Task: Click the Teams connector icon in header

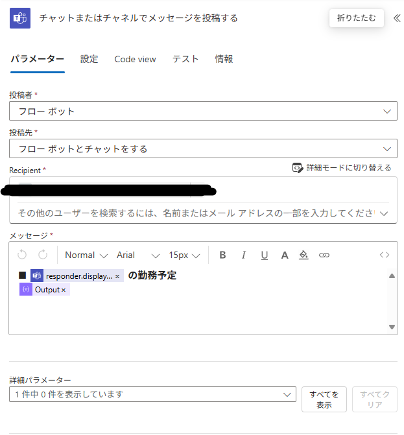Action: (20, 18)
